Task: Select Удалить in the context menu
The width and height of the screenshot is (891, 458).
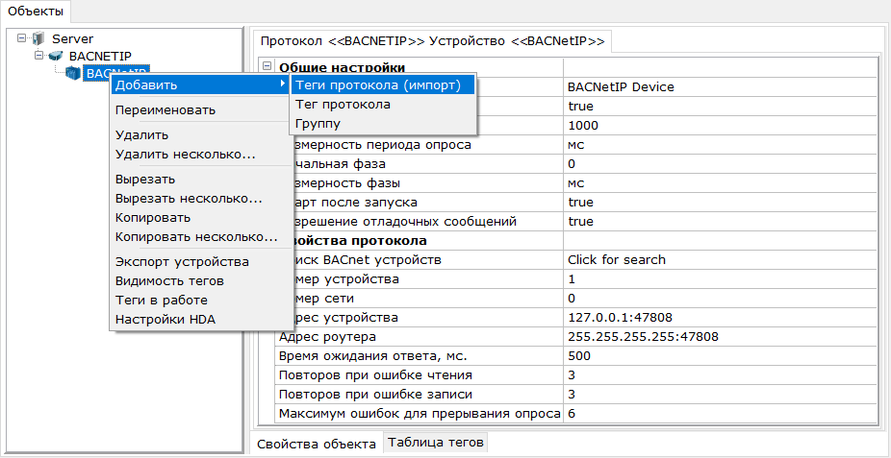Action: pyautogui.click(x=199, y=135)
